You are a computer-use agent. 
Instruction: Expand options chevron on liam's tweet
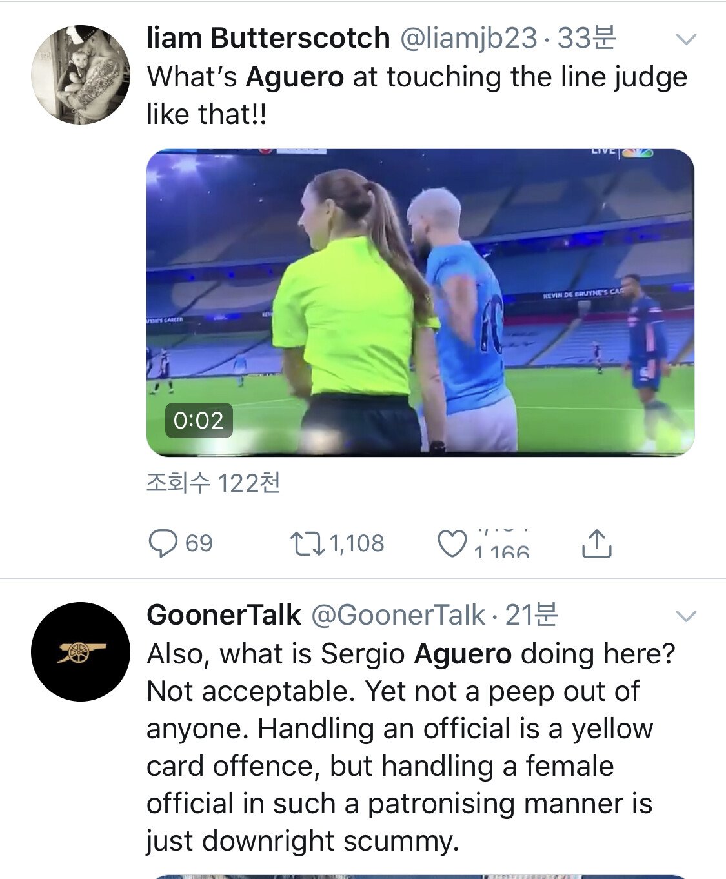coord(685,39)
